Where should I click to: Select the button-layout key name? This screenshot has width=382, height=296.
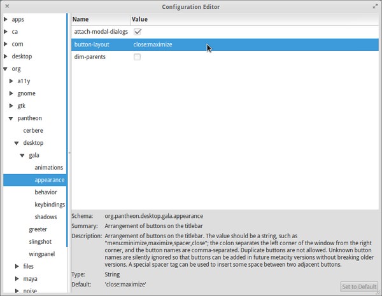click(92, 44)
